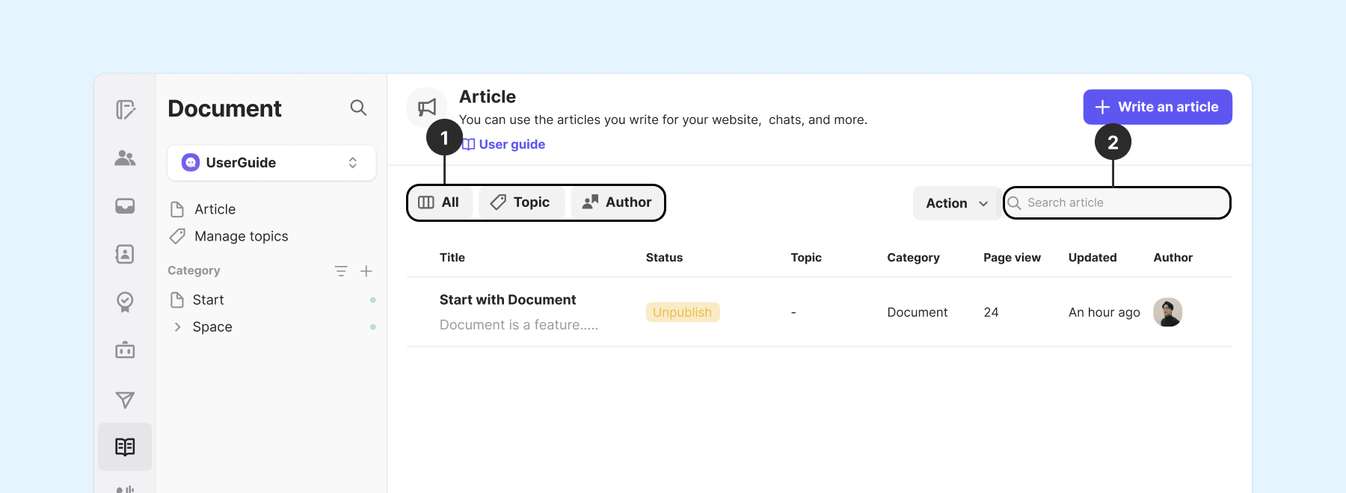Open the inbox tray icon in sidebar

point(125,206)
